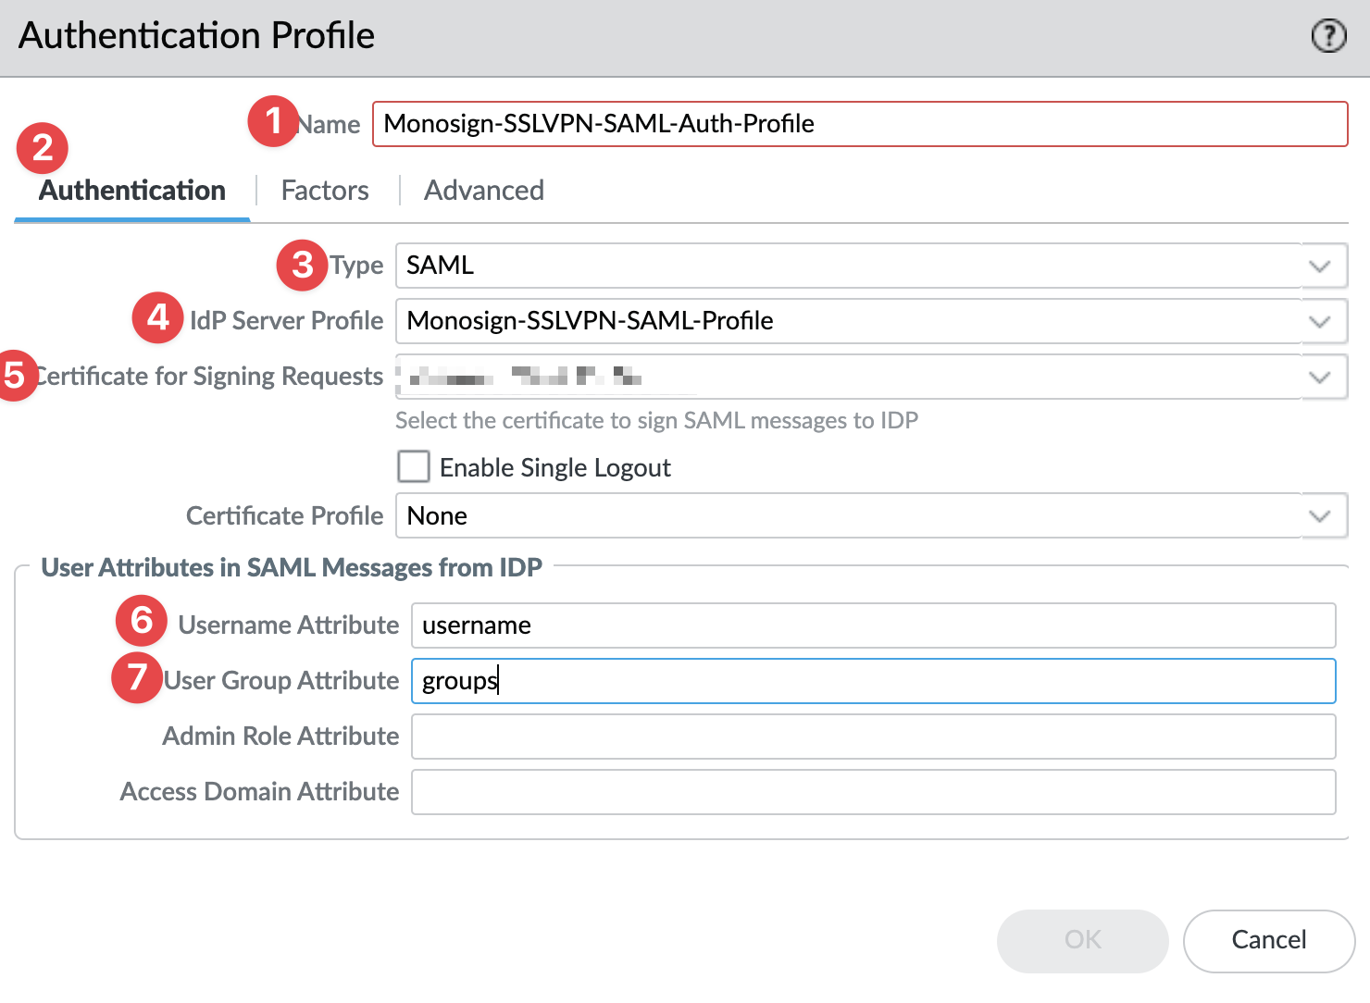The image size is (1370, 1003).
Task: Click the Cancel button
Action: [1268, 940]
